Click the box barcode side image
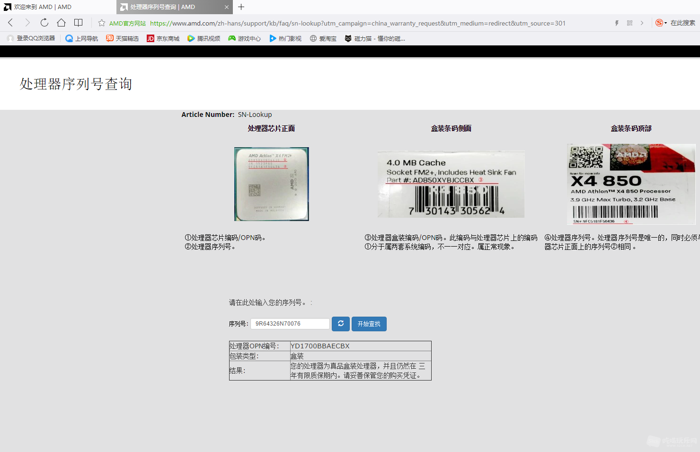Image resolution: width=700 pixels, height=452 pixels. tap(451, 184)
